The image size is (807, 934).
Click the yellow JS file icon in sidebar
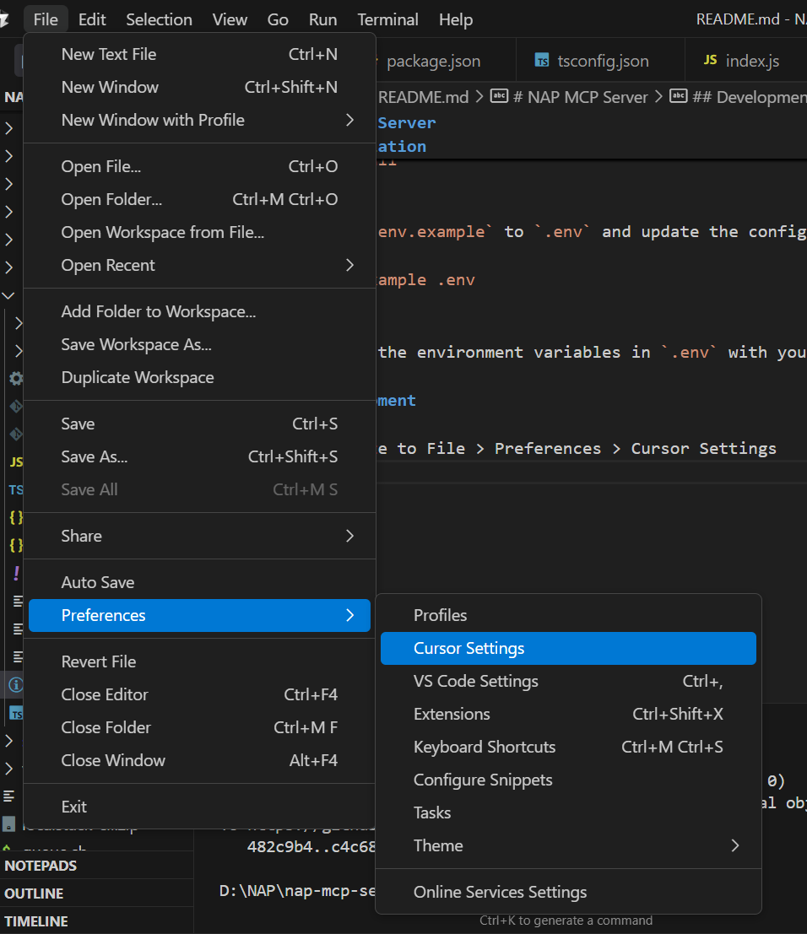(16, 462)
